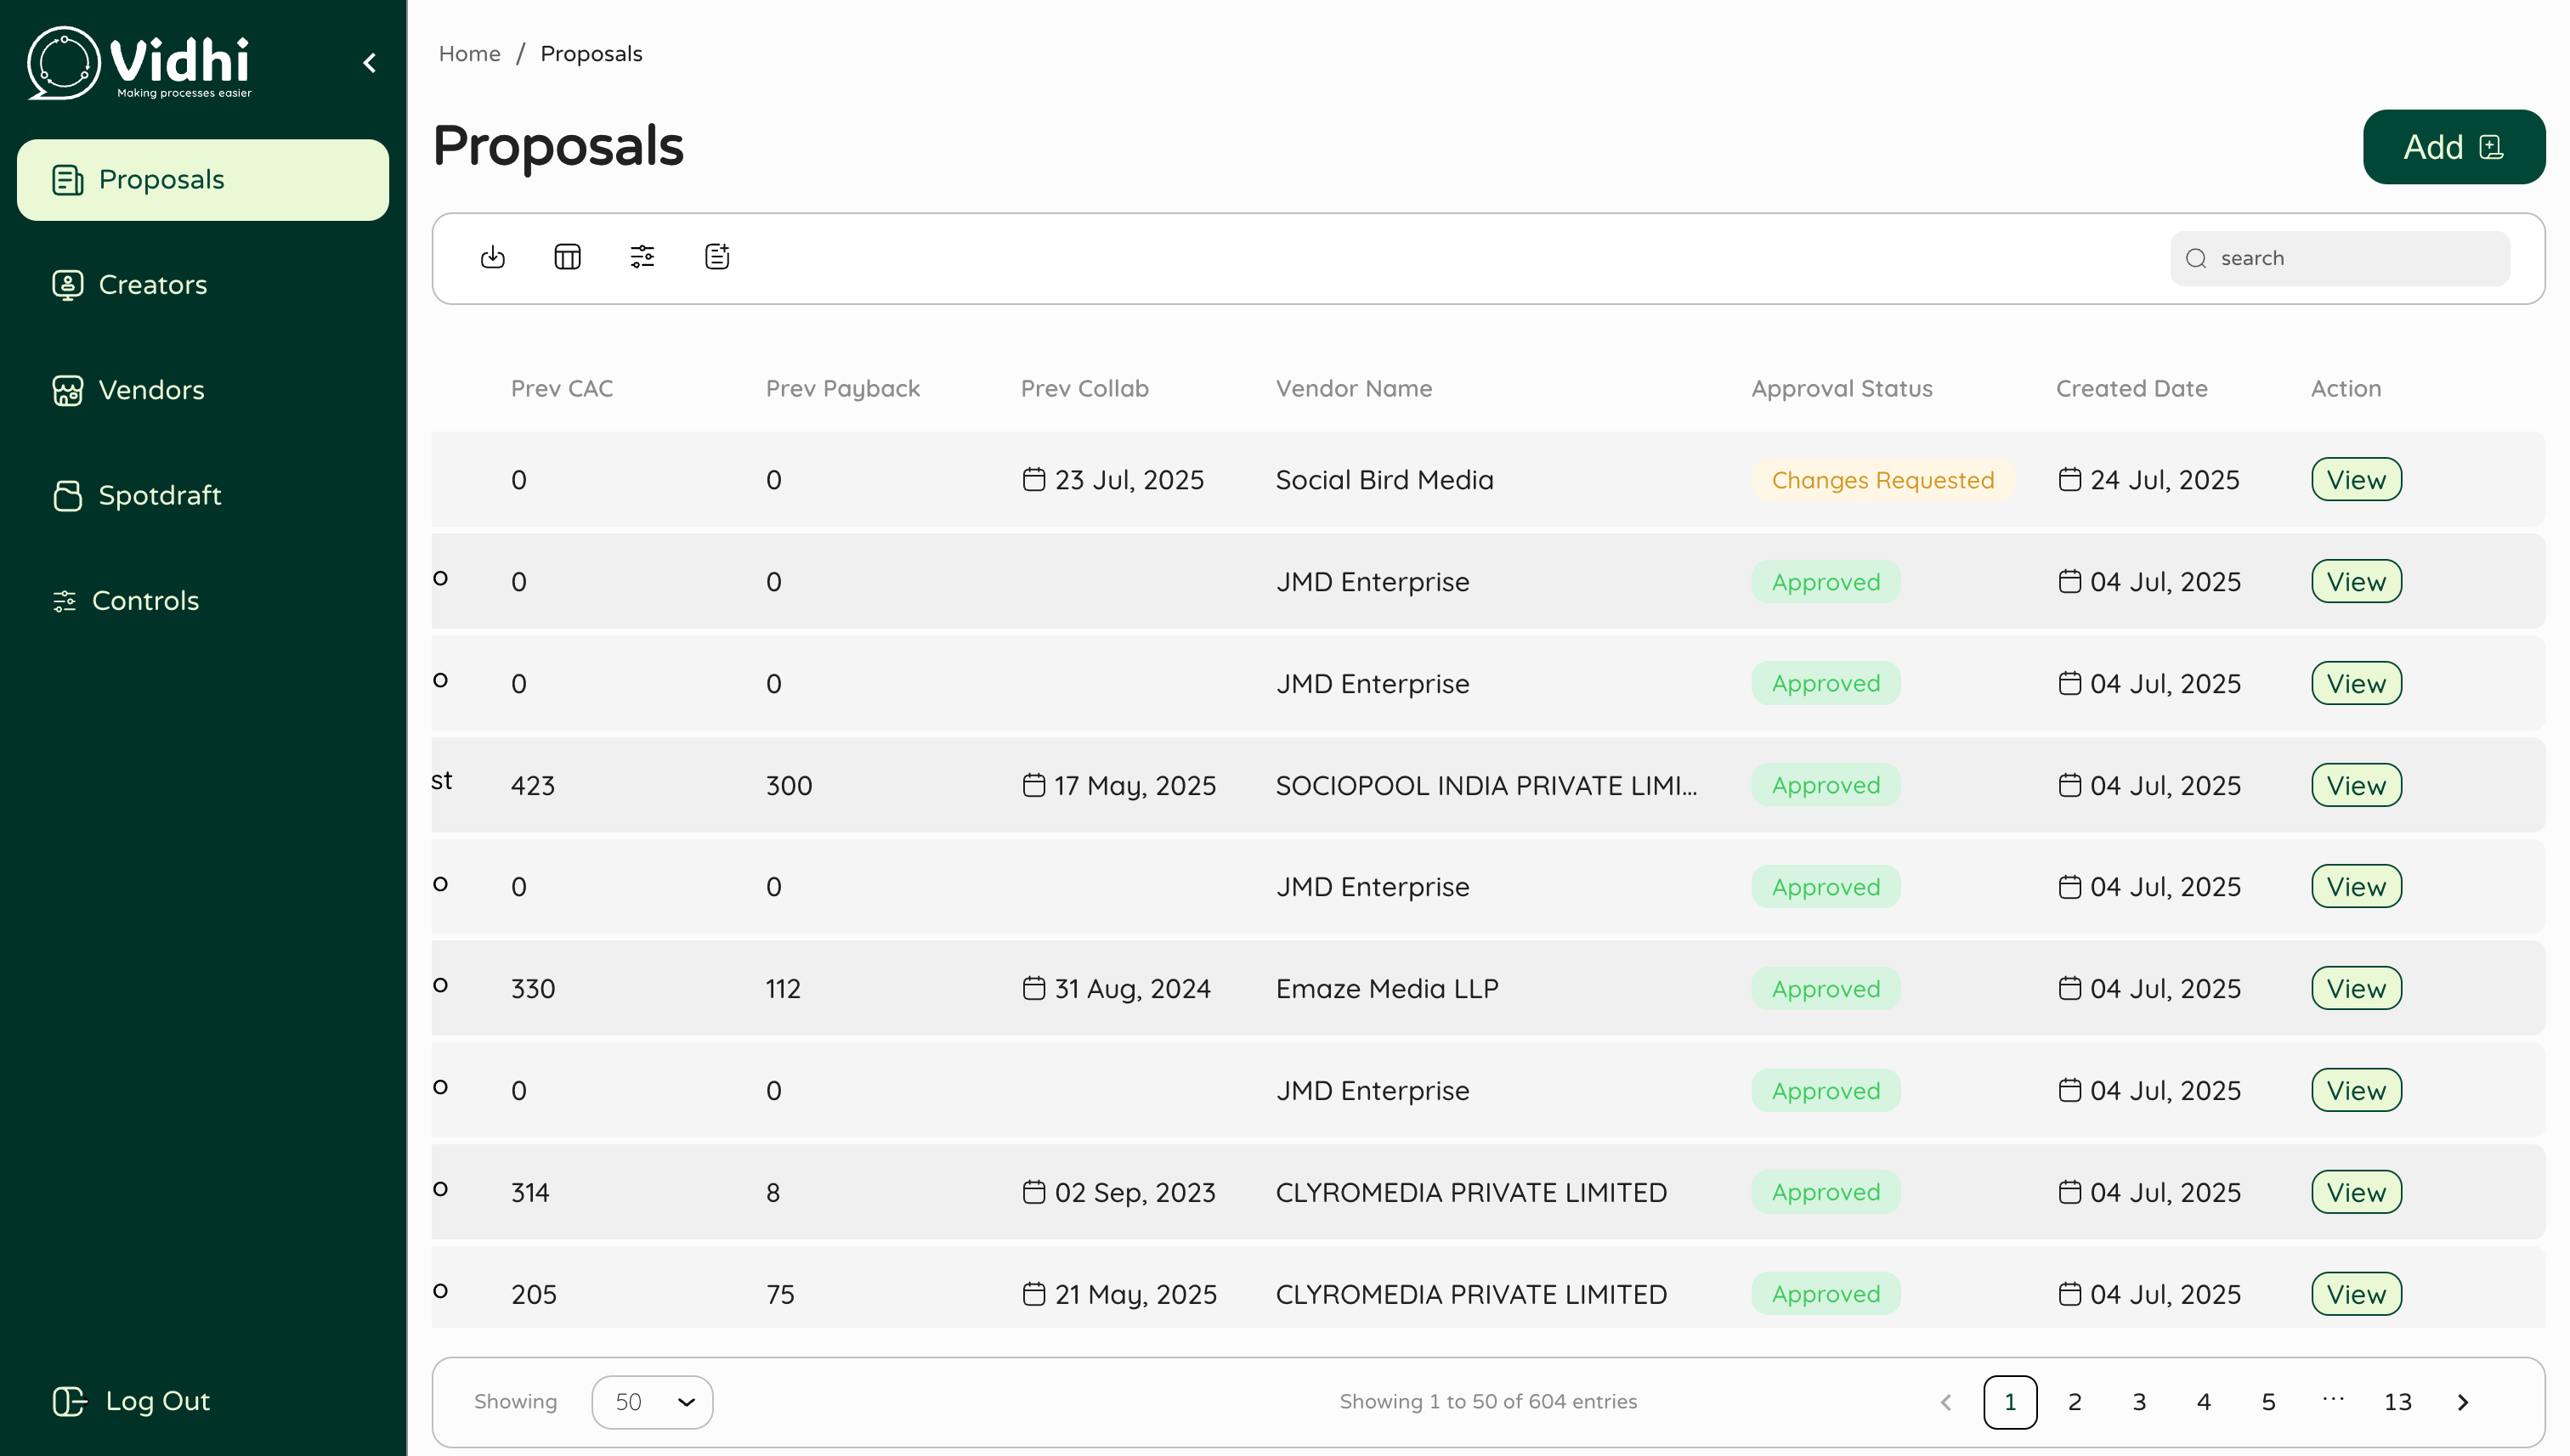Open the Creators sidebar item

coord(152,285)
